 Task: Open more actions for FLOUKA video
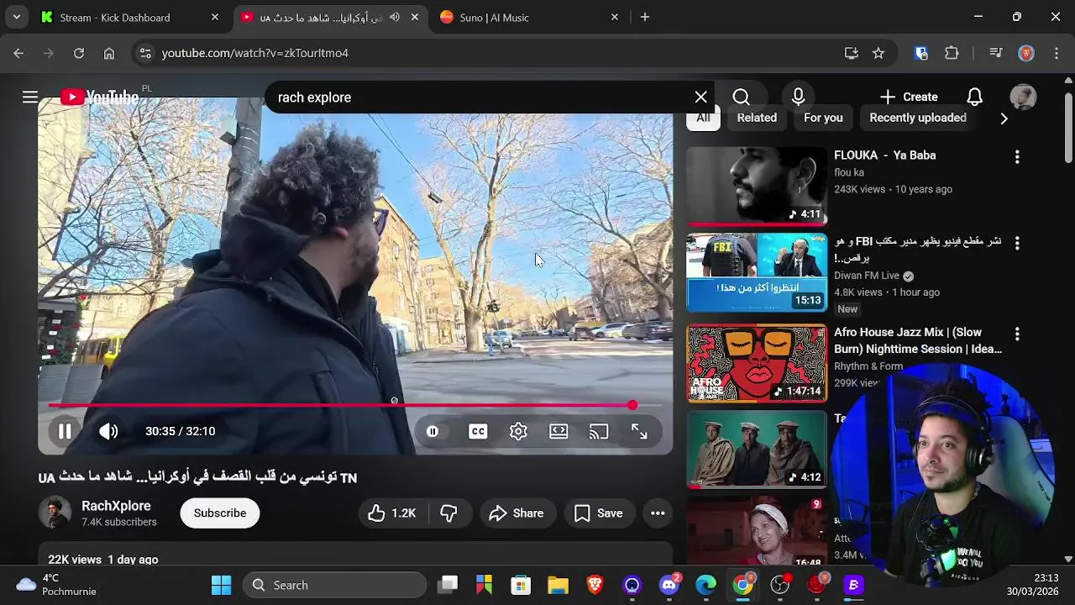coord(1017,157)
